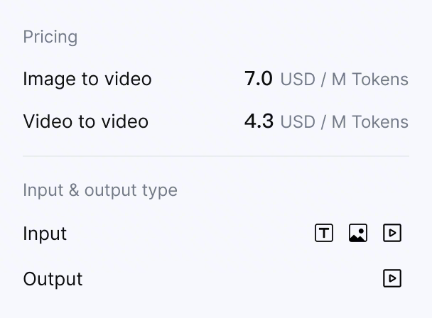The width and height of the screenshot is (432, 318).
Task: Click M Tokens in Image to video row
Action: click(370, 79)
